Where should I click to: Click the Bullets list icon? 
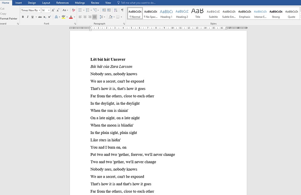click(x=80, y=10)
